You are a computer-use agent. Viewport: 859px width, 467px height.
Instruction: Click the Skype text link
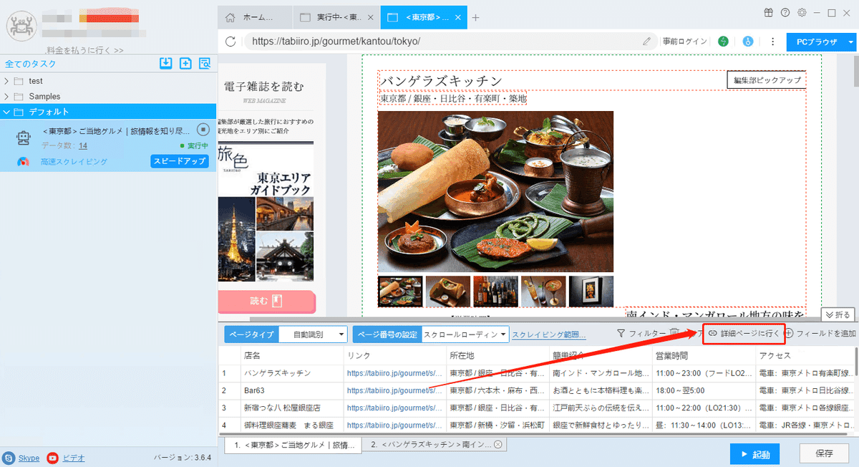pyautogui.click(x=29, y=458)
